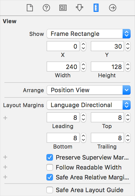Switch to the Identity inspector
135x196 pixels.
click(x=63, y=8)
